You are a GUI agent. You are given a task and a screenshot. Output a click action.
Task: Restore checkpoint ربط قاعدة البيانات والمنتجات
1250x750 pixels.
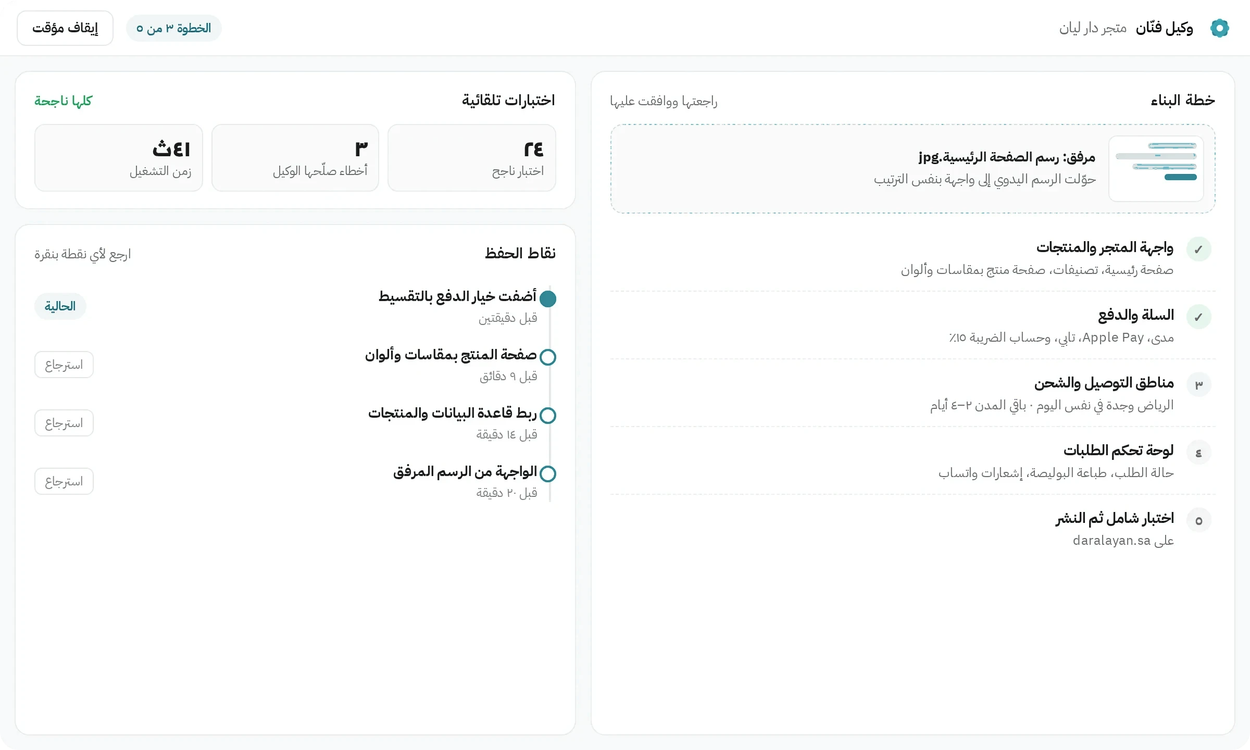click(x=64, y=423)
